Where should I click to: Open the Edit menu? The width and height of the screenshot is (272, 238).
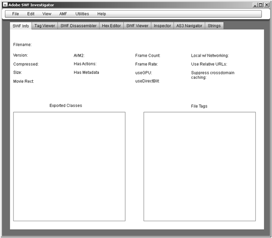tap(31, 14)
